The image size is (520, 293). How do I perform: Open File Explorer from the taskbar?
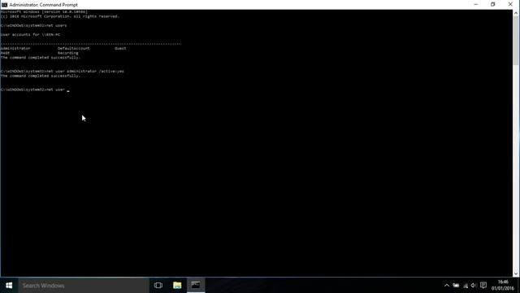pyautogui.click(x=177, y=286)
